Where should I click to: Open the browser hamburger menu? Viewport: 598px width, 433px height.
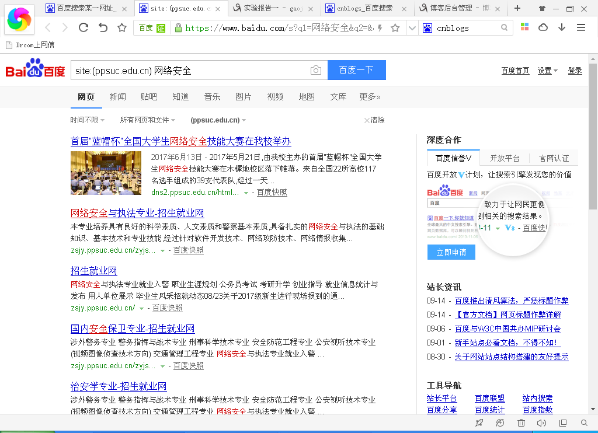[x=581, y=27]
